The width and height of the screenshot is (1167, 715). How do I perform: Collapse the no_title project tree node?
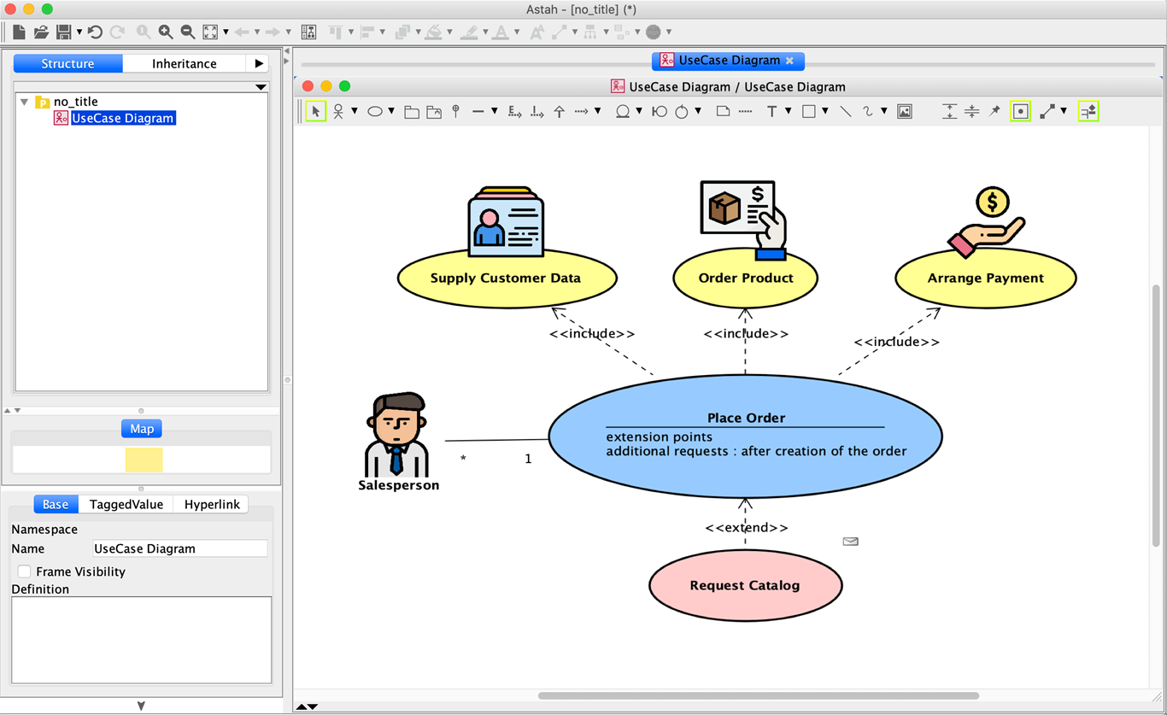pos(24,102)
